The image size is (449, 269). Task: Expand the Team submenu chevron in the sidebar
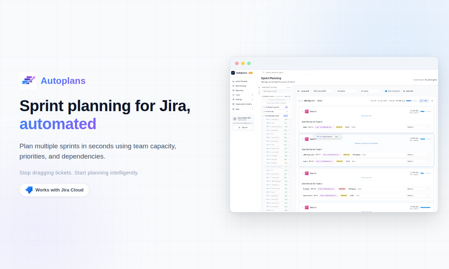point(252,95)
